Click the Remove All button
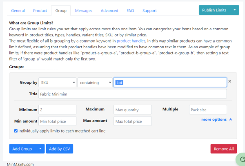This screenshot has height=166, width=245. pos(223,149)
